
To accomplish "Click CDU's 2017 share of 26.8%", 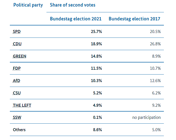I will (x=155, y=44).
